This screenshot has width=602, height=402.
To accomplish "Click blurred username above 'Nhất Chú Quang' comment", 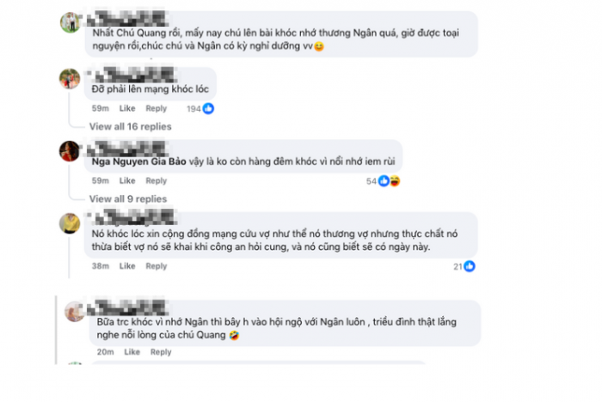I will pos(127,19).
